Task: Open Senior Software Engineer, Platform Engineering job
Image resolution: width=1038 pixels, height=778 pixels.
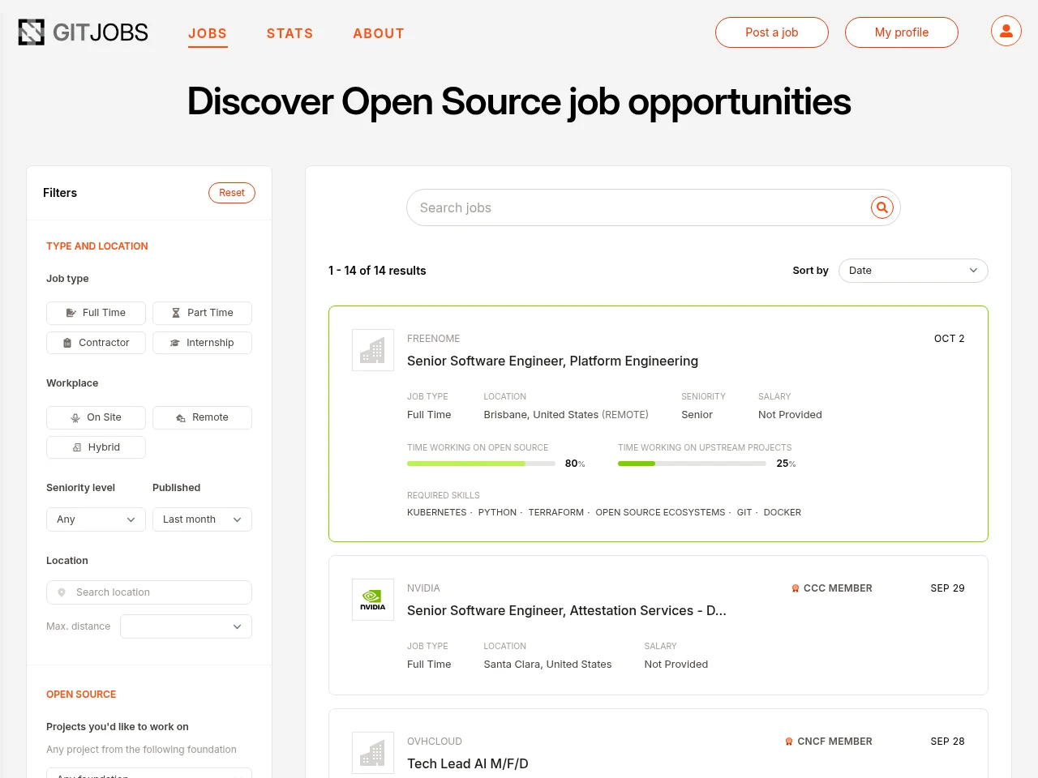Action: 552,361
